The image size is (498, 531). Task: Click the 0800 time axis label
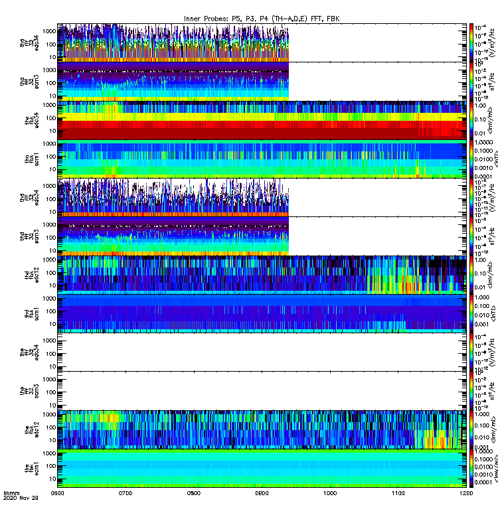coord(194,493)
